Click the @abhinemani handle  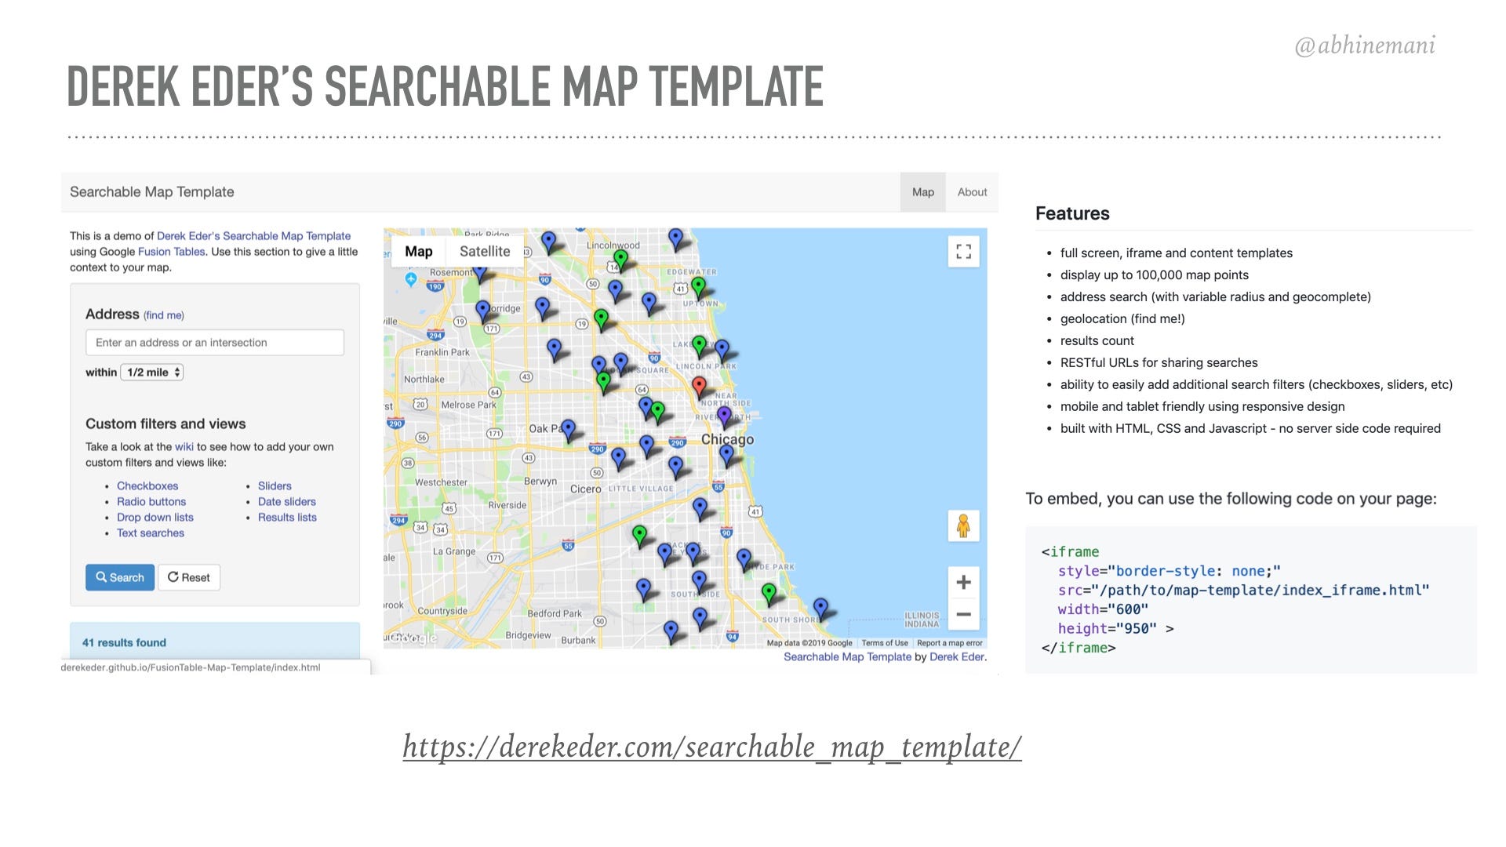point(1365,46)
